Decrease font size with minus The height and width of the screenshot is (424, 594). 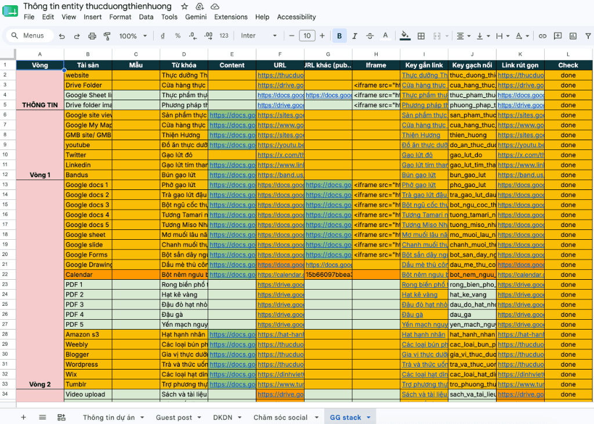[292, 35]
